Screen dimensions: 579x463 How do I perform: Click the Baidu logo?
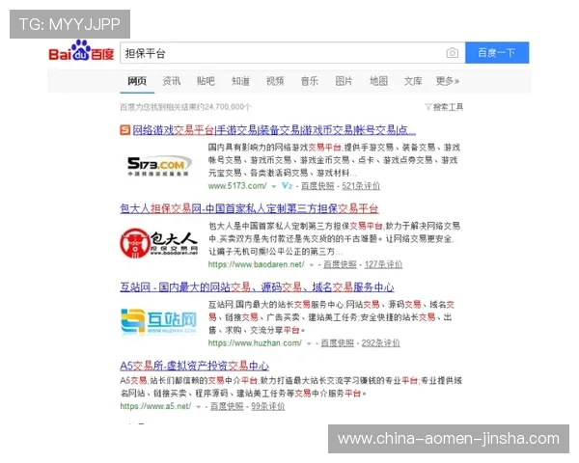pos(81,50)
